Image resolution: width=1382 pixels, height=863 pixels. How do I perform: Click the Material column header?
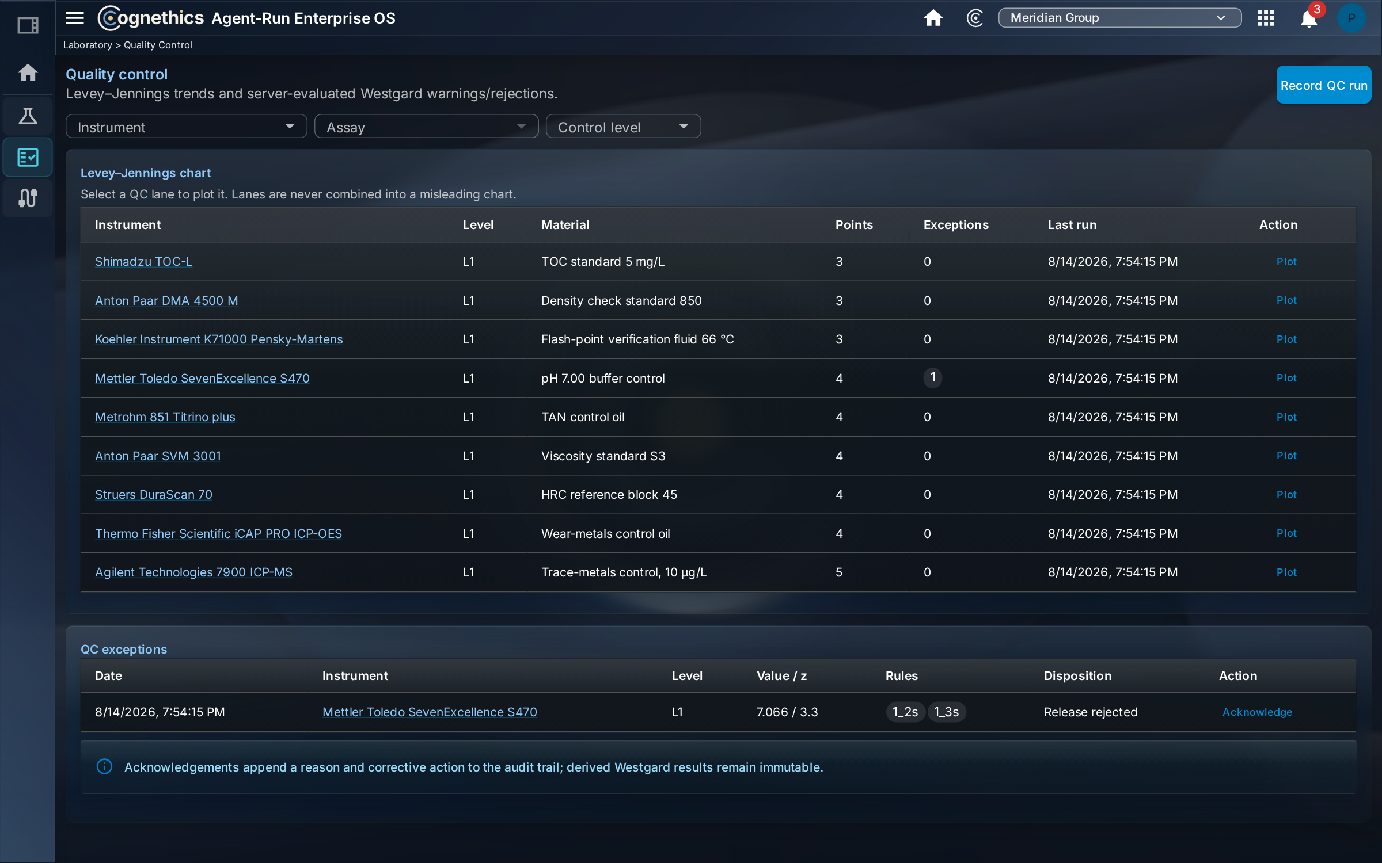point(565,224)
